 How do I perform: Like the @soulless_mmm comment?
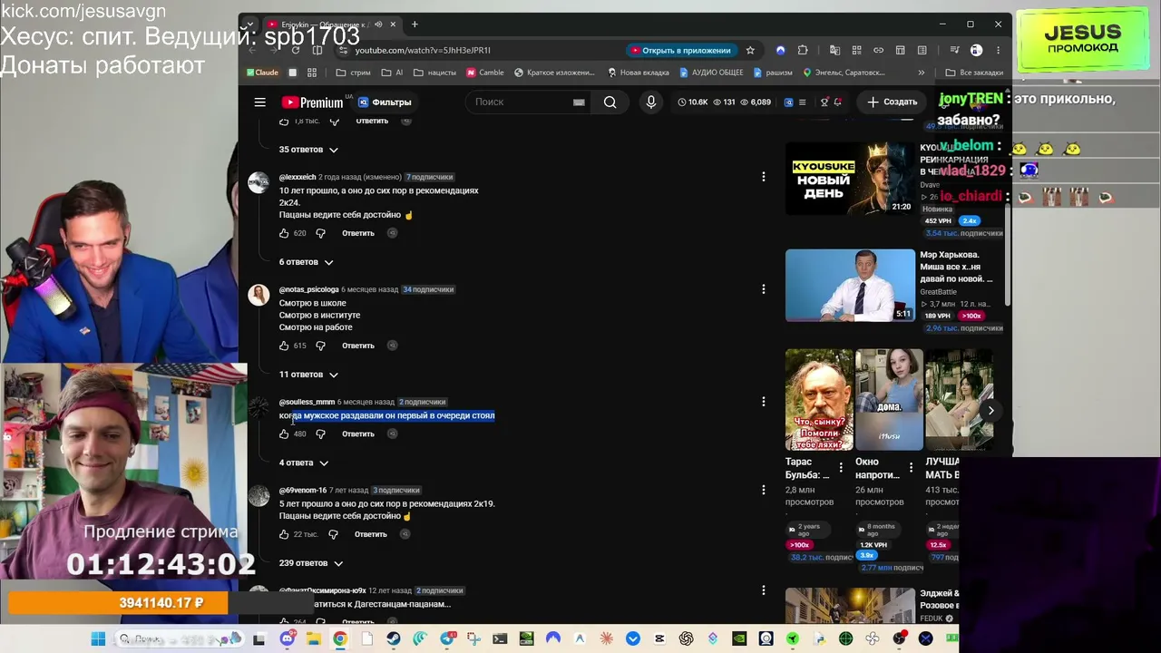tap(284, 434)
